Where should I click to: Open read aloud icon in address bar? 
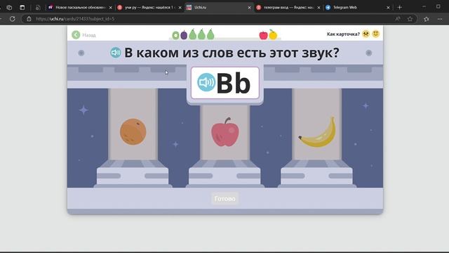tap(398, 19)
